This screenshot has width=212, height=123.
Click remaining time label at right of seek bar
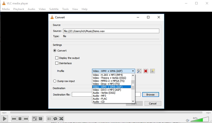(208, 113)
